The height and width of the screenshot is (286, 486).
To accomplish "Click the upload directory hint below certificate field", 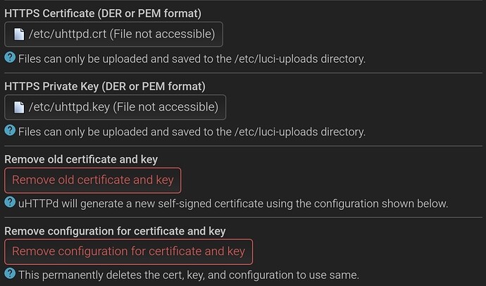I will pos(192,58).
